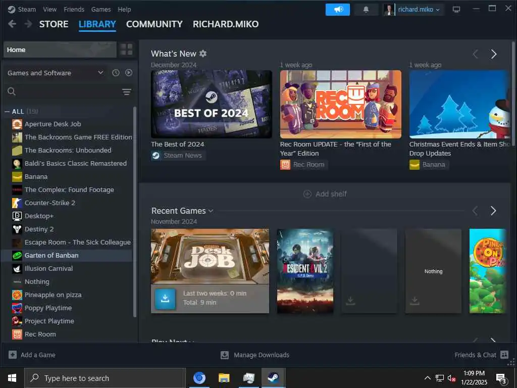Screen dimensions: 517x388
Task: Click the Windows Start button
Action: click(x=12, y=378)
